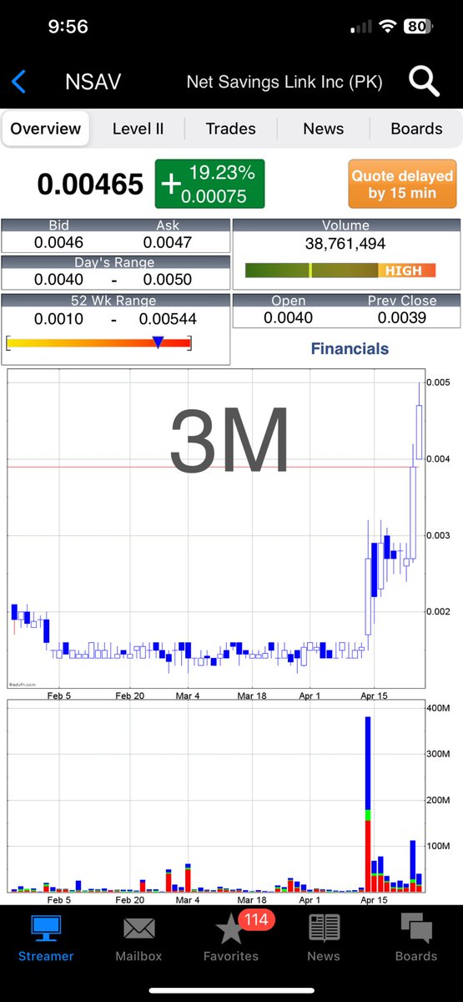
Task: Go back using the blue chevron arrow
Action: click(19, 82)
